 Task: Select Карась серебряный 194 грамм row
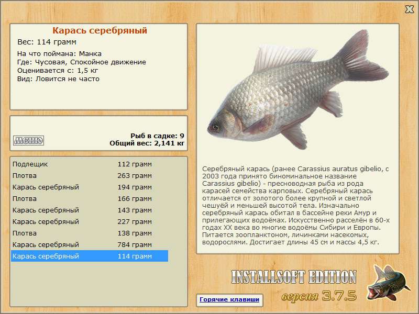pos(90,187)
